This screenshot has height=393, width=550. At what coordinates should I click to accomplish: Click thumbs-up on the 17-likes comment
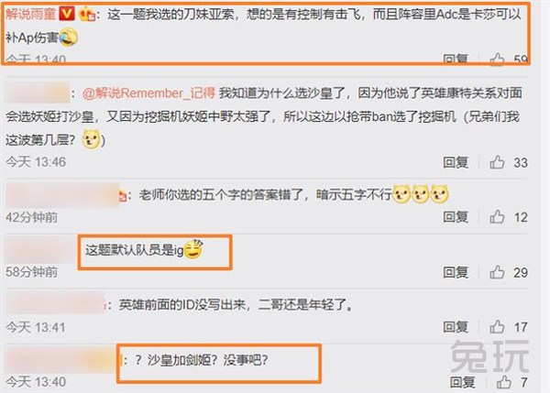tap(497, 327)
